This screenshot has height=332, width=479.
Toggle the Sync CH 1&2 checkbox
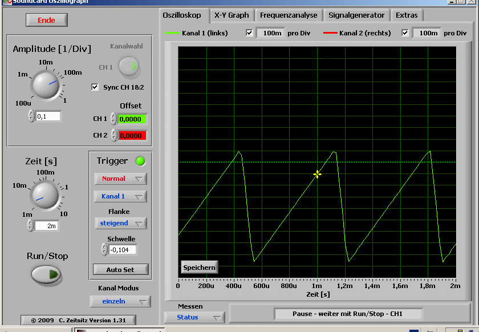click(95, 87)
